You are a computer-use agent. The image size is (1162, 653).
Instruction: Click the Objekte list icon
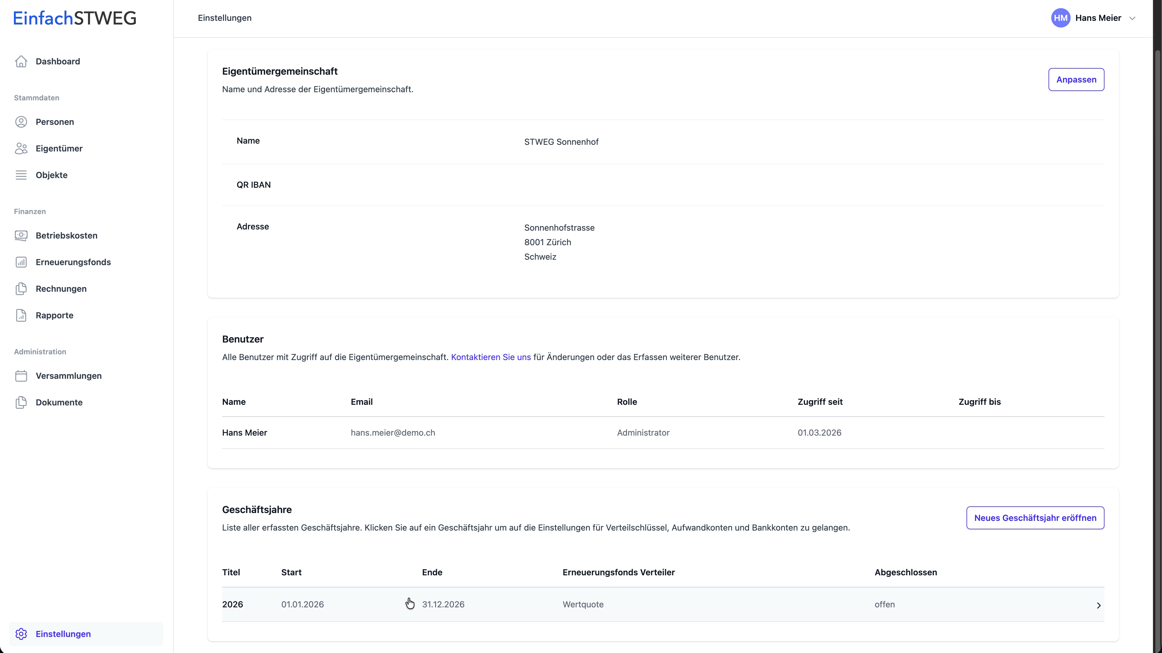[x=21, y=175]
